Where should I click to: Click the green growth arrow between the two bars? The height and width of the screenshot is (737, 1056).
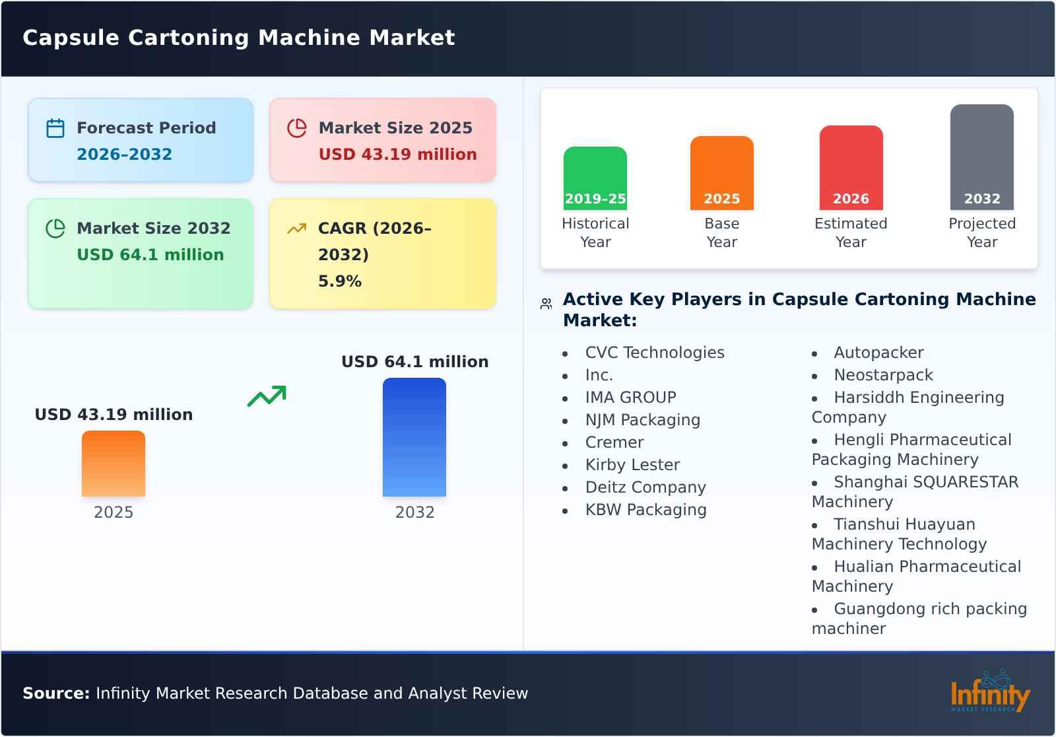coord(268,396)
